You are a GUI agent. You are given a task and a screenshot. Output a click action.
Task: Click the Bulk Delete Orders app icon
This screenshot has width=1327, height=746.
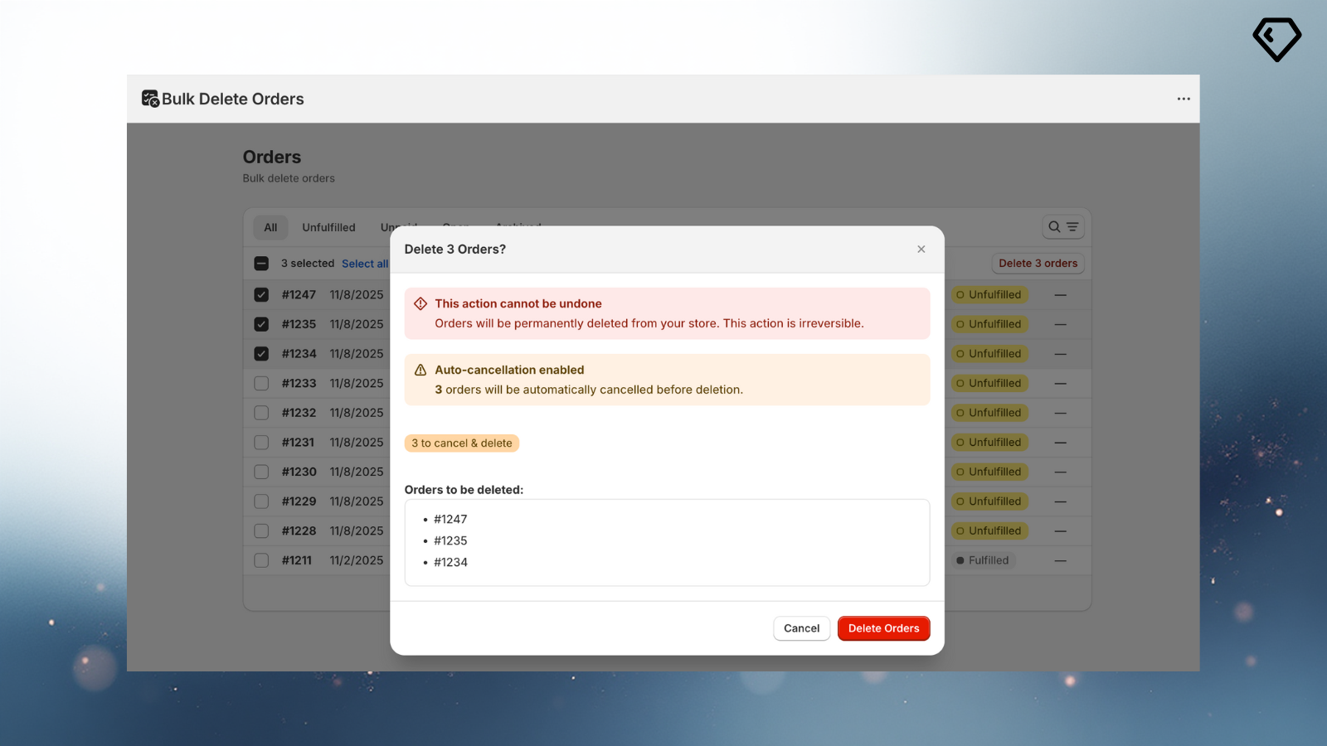pyautogui.click(x=150, y=99)
